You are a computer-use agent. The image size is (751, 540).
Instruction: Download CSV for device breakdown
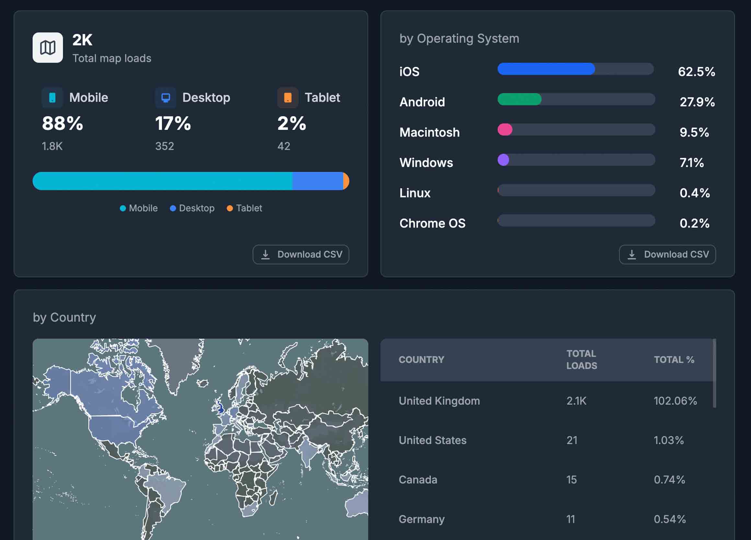pos(301,254)
